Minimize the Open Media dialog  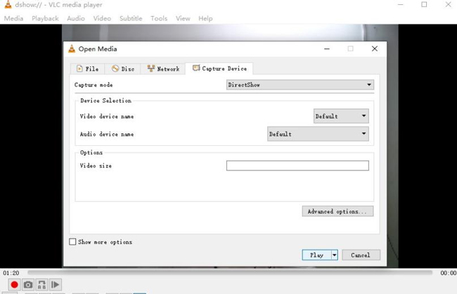click(327, 48)
